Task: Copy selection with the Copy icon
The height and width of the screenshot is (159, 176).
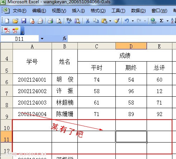Action: (x=96, y=21)
